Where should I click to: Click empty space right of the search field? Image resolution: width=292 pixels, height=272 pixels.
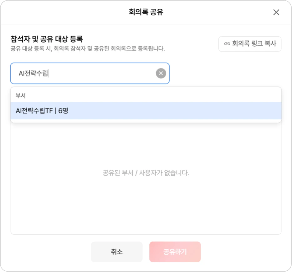click(225, 74)
